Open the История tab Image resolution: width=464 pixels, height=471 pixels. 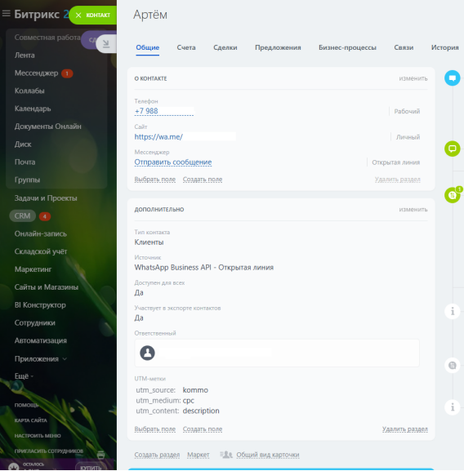point(444,47)
